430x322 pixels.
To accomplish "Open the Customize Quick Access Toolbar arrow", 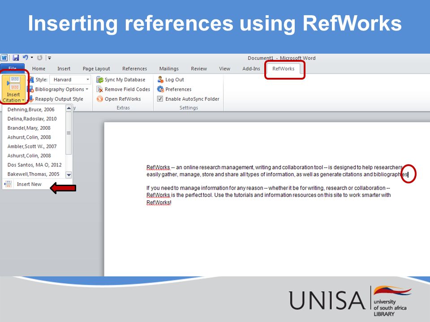I will coord(49,58).
